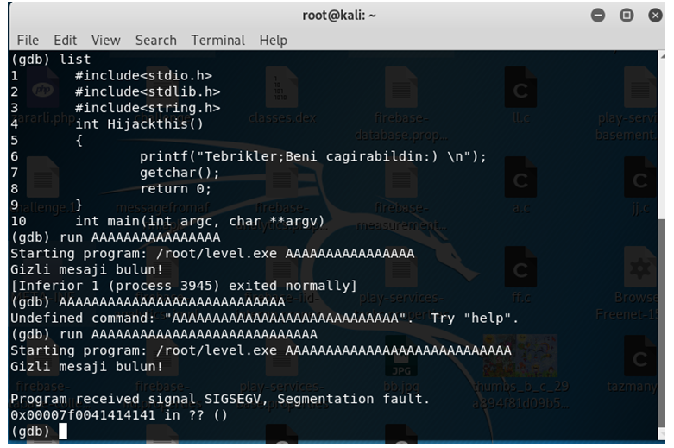Select the zararli.php desktop file icon

pyautogui.click(x=42, y=96)
